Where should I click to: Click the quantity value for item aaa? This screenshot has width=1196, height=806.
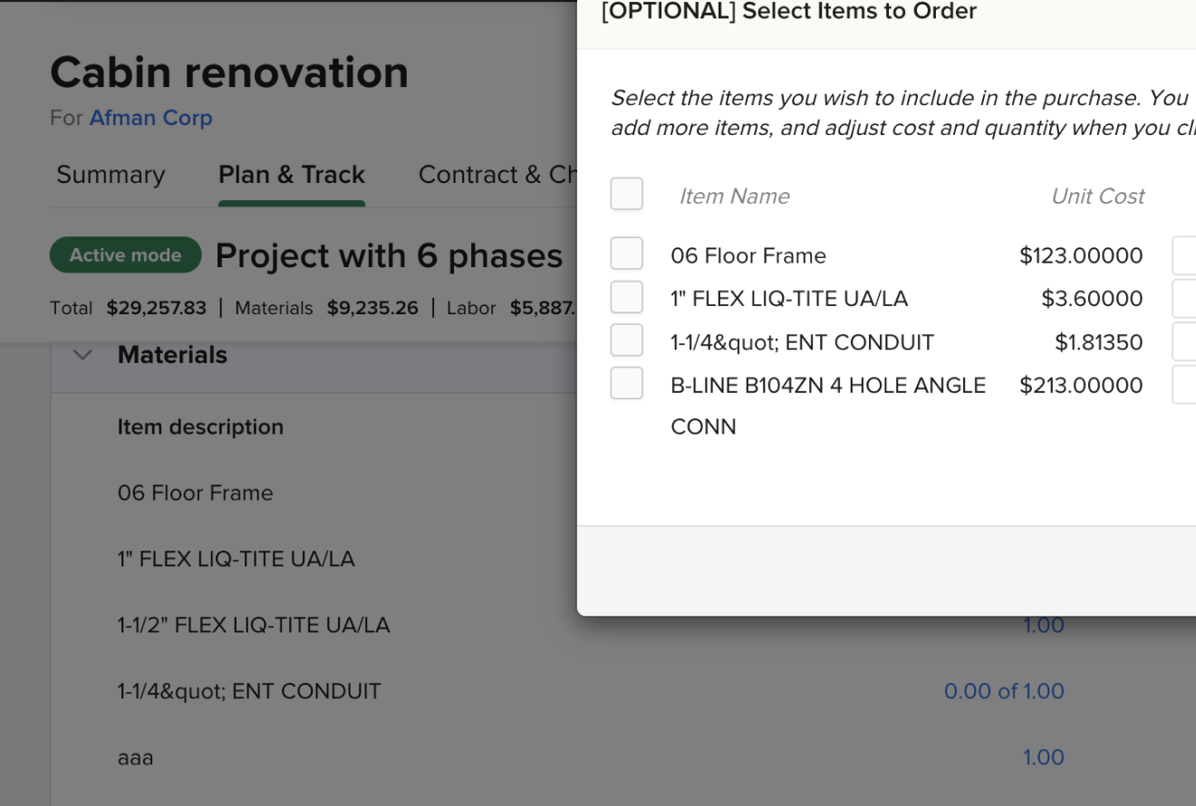1043,757
